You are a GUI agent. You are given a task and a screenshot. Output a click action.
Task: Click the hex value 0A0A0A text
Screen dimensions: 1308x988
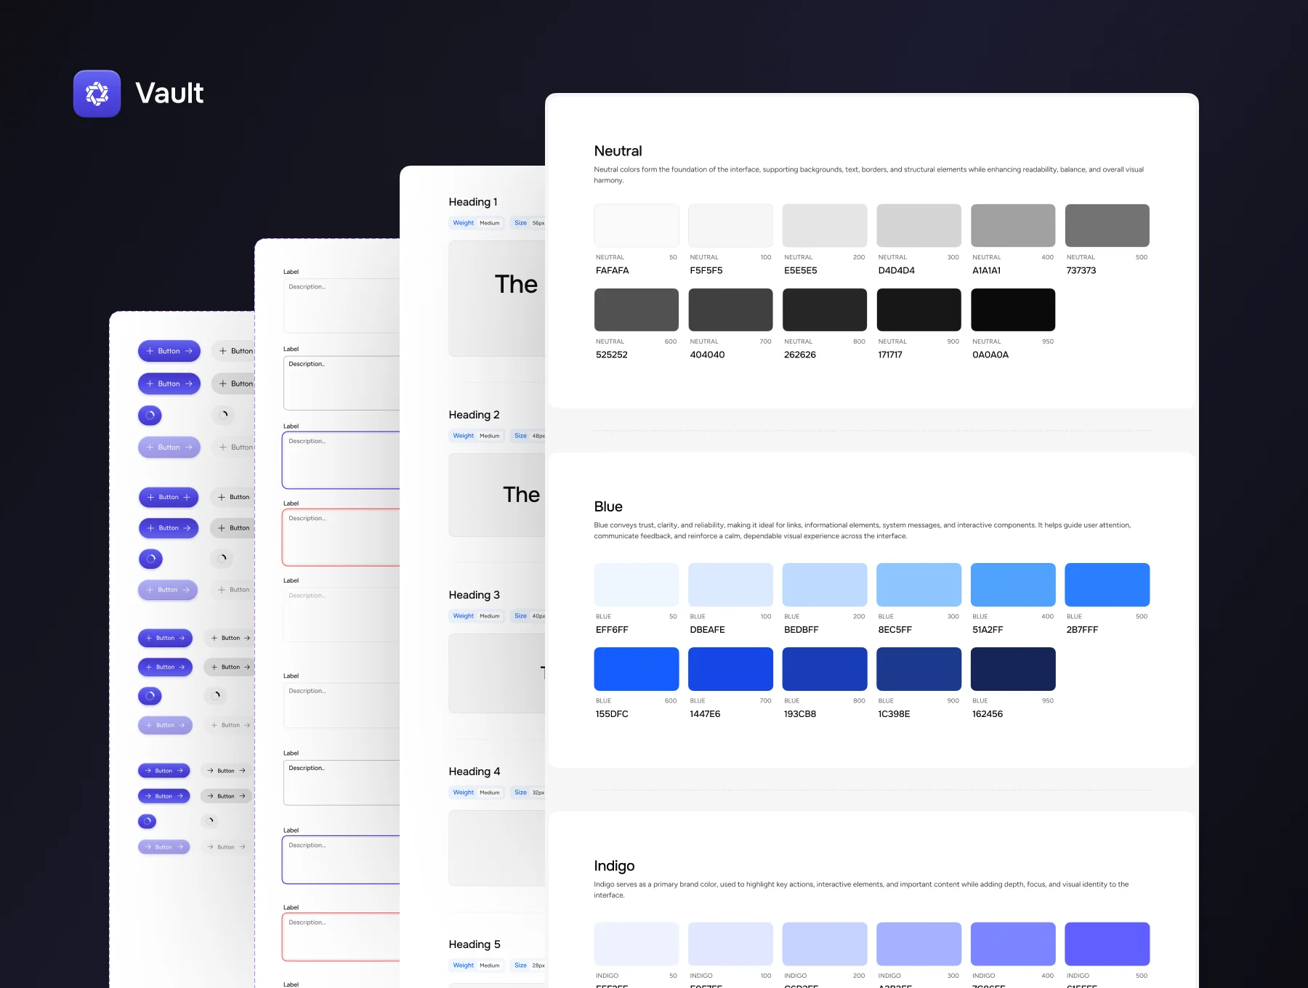[x=990, y=355]
